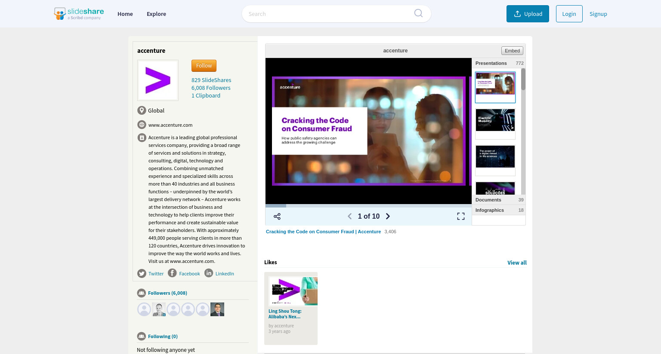This screenshot has width=661, height=354.
Task: Open 1 Clipboard link
Action: click(206, 95)
